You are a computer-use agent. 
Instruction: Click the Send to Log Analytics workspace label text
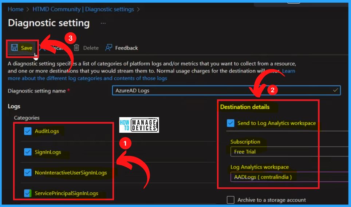tap(277, 123)
